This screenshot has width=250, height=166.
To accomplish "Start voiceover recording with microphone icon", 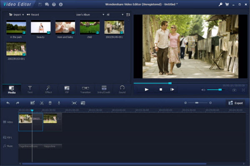I will [x=59, y=103].
